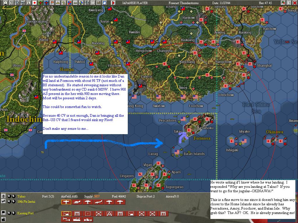Click the save game disk icon
Screen dimensions: 298x223
[6, 3]
